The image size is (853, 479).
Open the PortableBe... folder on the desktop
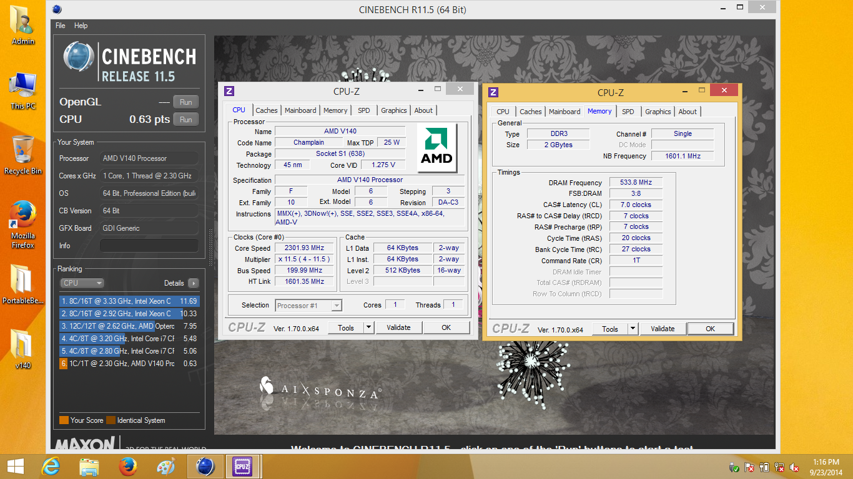23,284
